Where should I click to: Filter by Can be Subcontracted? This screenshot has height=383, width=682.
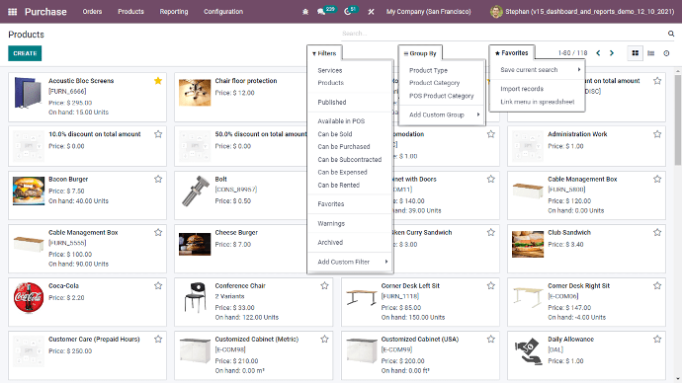349,159
